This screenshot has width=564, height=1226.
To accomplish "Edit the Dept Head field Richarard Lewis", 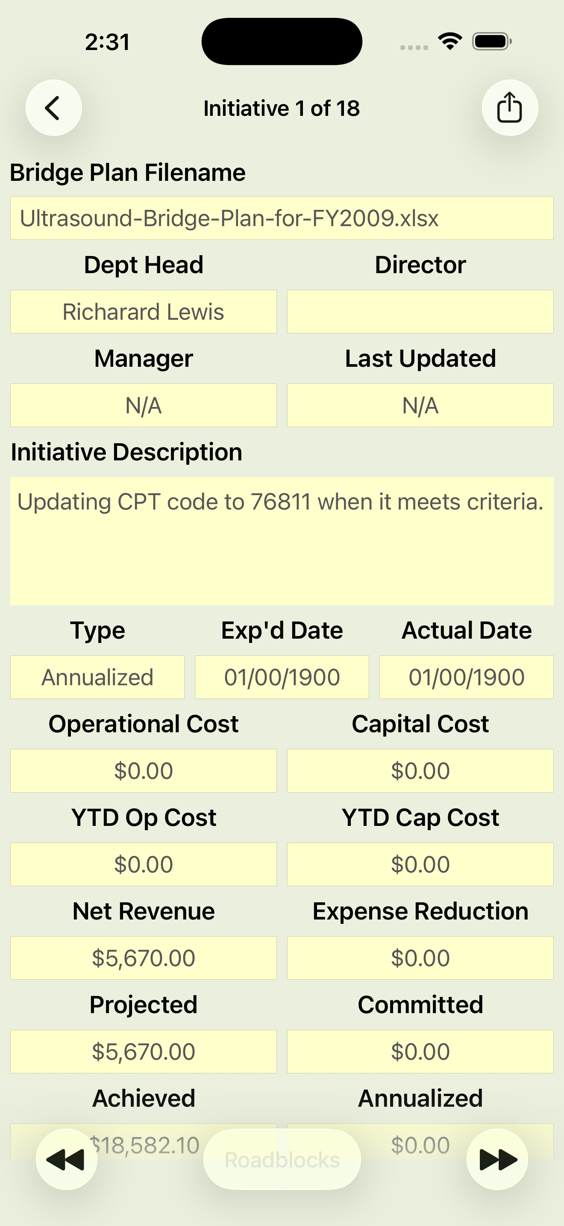I will click(x=144, y=312).
